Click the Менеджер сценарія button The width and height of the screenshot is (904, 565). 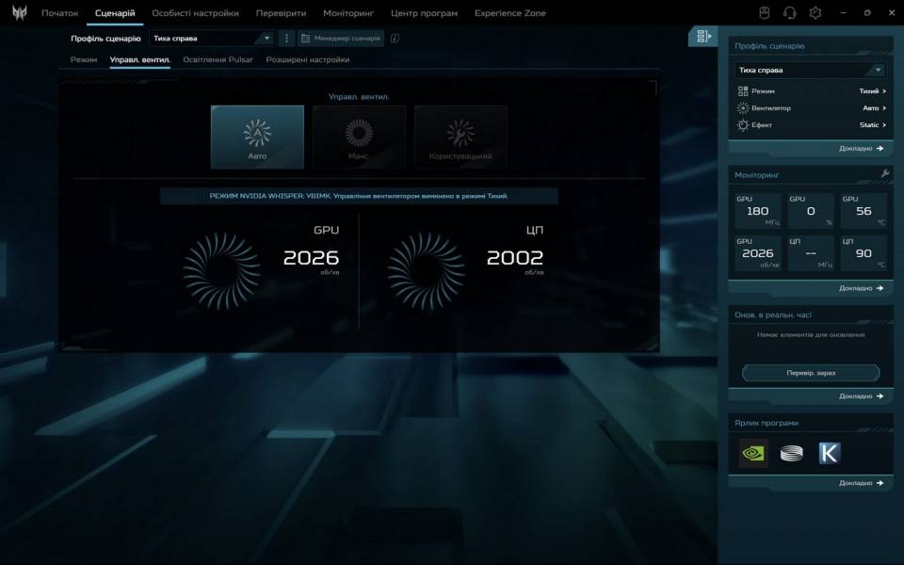[x=341, y=39]
